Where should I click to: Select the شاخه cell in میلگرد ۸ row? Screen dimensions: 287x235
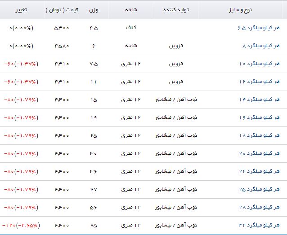click(131, 46)
